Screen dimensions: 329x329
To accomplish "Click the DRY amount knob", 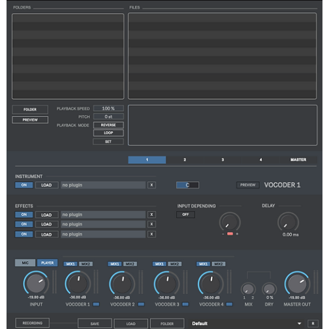I will click(270, 289).
